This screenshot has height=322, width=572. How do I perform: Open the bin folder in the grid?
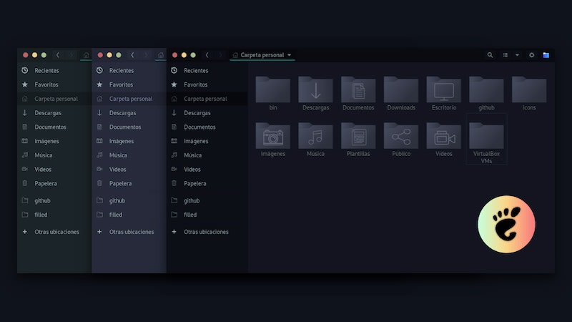272,91
